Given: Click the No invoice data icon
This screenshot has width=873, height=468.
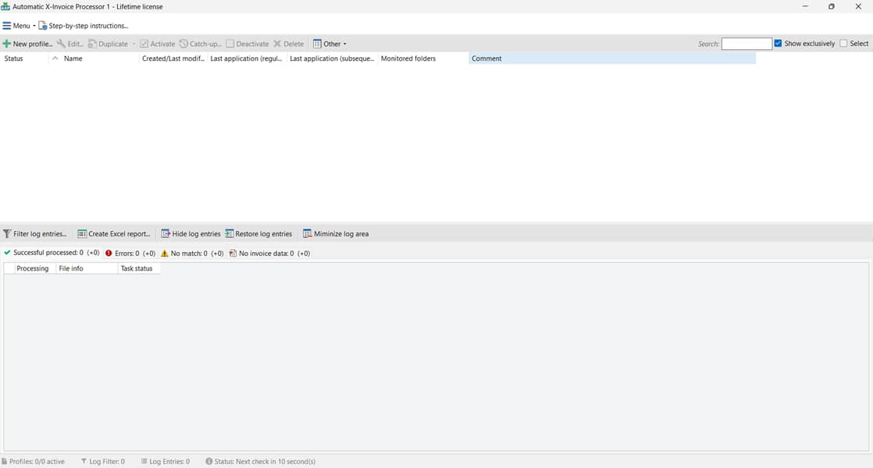Looking at the screenshot, I should click(233, 253).
